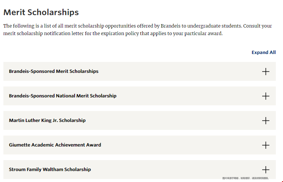Click the sentence beginning 'The following is a list'

click(x=122, y=26)
